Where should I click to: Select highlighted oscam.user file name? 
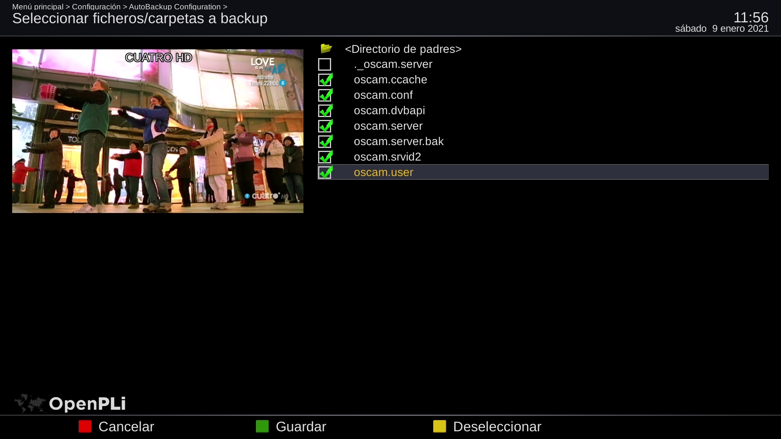point(383,172)
